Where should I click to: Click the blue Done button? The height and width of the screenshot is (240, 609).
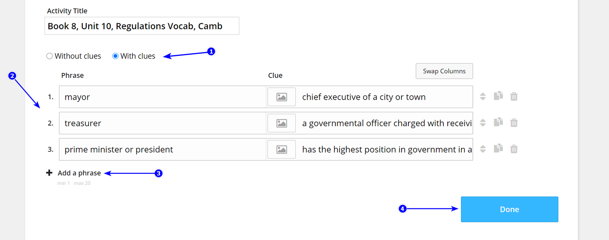tap(509, 209)
